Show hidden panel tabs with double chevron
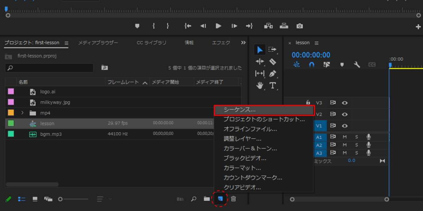 point(243,43)
